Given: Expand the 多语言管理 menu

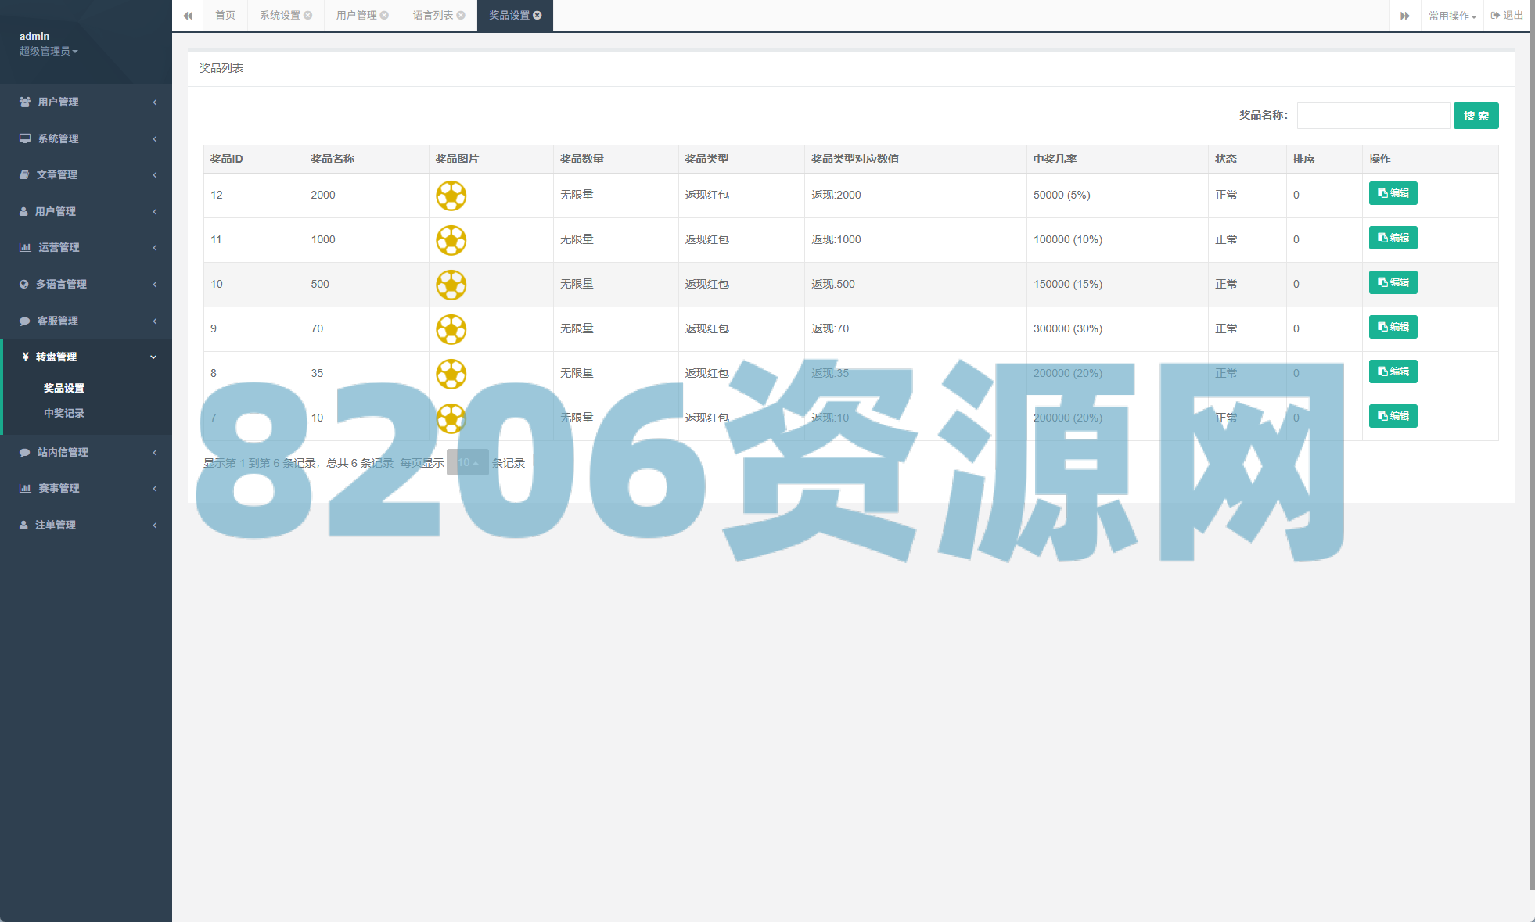Looking at the screenshot, I should click(x=86, y=284).
